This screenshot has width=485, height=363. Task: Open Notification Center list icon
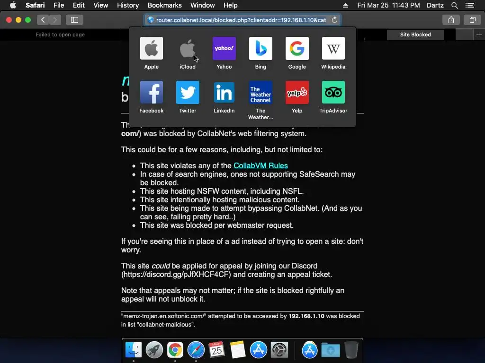pyautogui.click(x=469, y=5)
